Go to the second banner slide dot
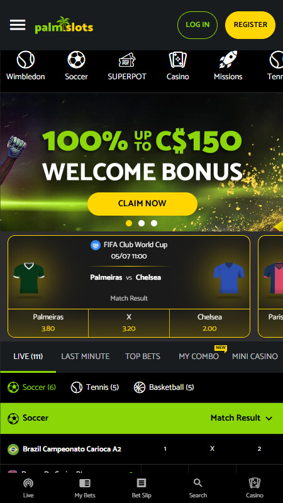This screenshot has width=283, height=503. pos(141,223)
